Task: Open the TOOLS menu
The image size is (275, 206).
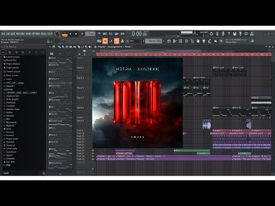Action: click(44, 34)
